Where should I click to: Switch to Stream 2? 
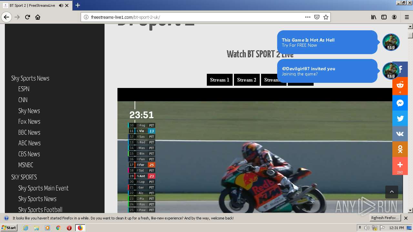247,80
